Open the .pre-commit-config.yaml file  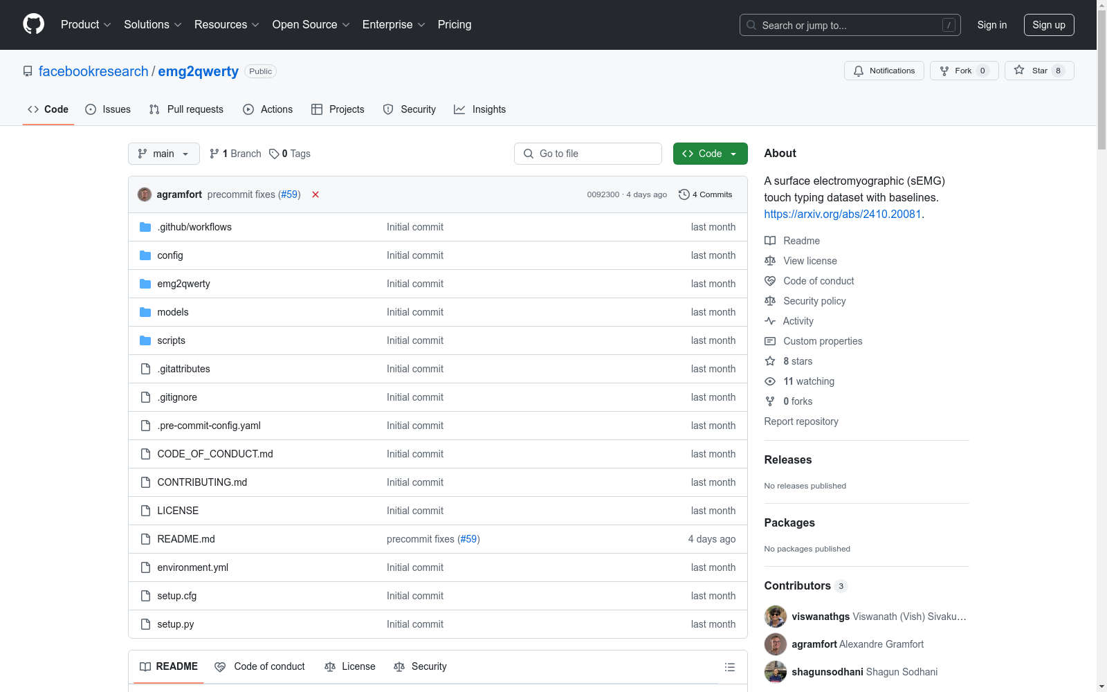point(209,426)
